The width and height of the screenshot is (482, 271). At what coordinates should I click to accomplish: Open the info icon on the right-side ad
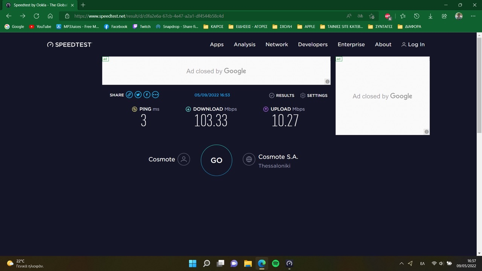[x=427, y=132]
